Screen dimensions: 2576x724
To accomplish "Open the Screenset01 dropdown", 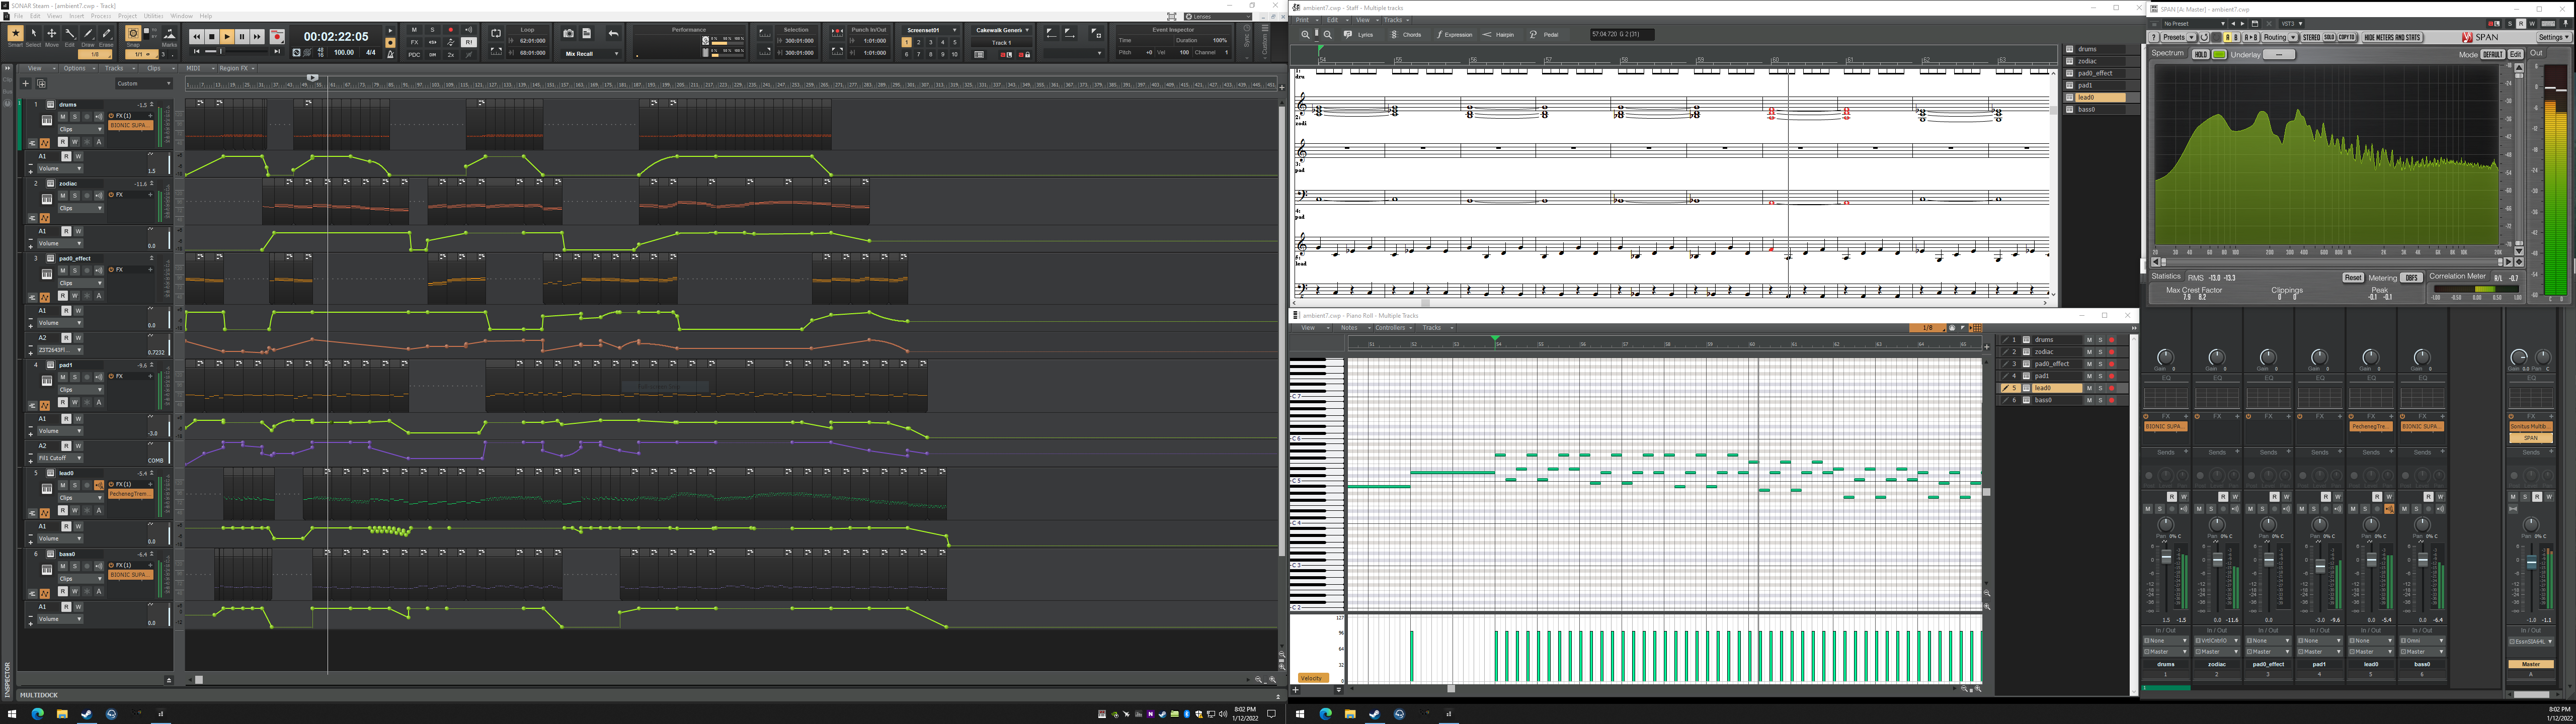I will coord(930,30).
